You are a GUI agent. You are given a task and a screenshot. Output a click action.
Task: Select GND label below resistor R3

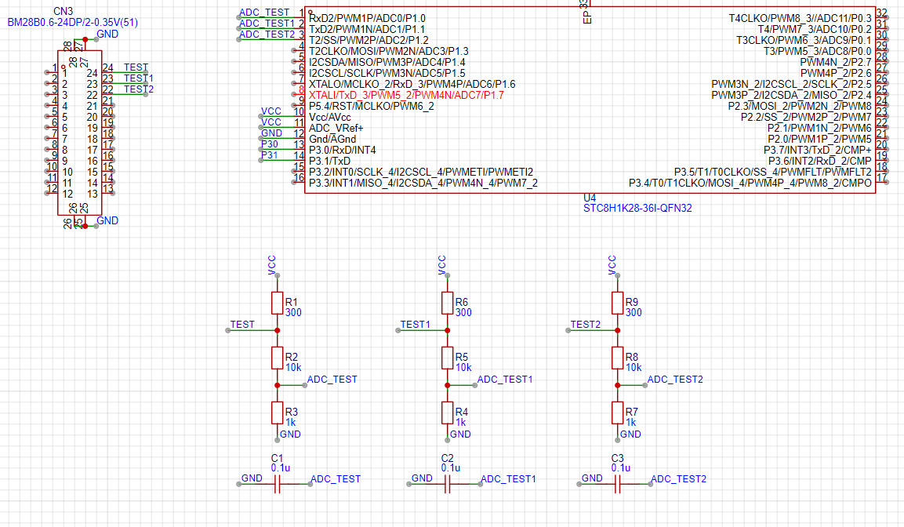tap(289, 434)
